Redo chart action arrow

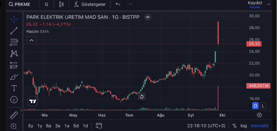pos(130,4)
